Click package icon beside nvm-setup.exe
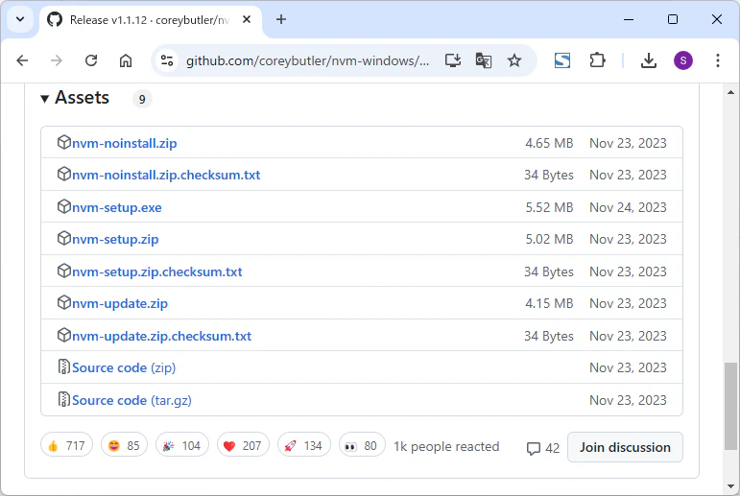 pyautogui.click(x=63, y=206)
